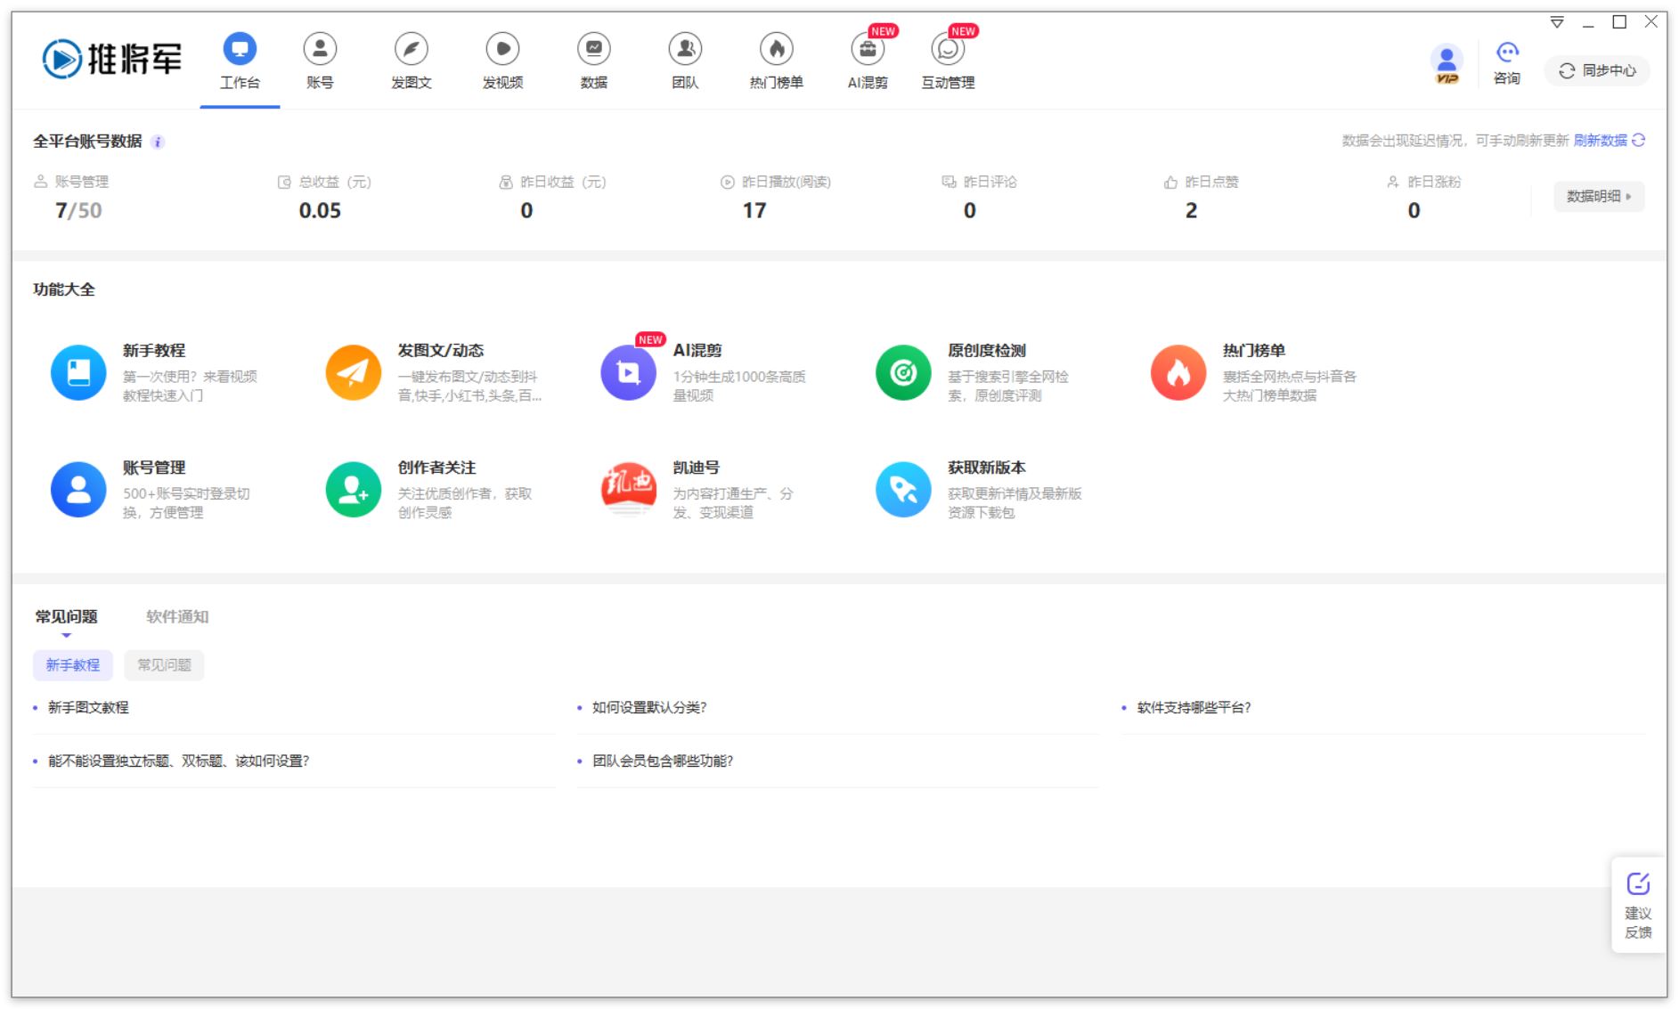The width and height of the screenshot is (1679, 1009).
Task: Click the 昨日播放(阅读) 17 value
Action: (x=754, y=210)
